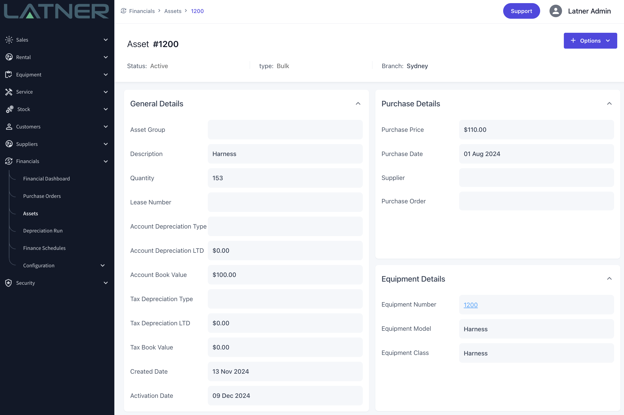Click the Latner Admin avatar icon

pos(555,11)
